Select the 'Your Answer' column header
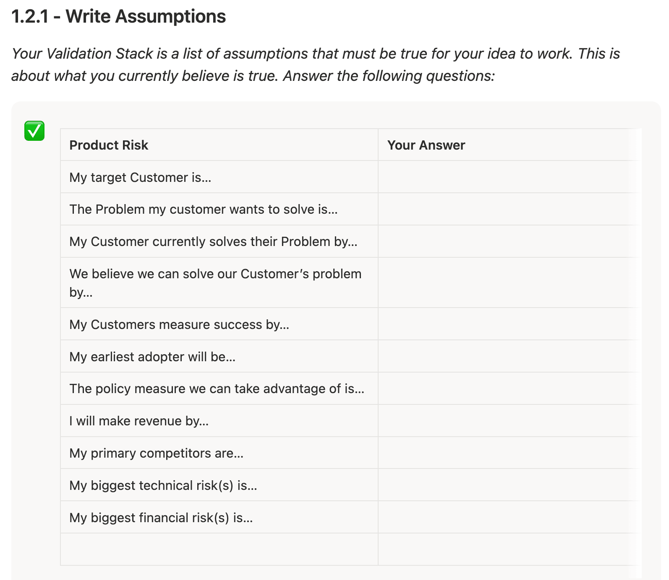669x580 pixels. 426,145
